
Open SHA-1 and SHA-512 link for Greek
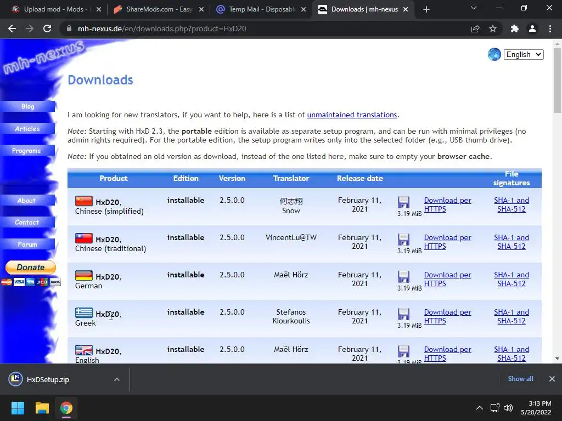click(512, 316)
